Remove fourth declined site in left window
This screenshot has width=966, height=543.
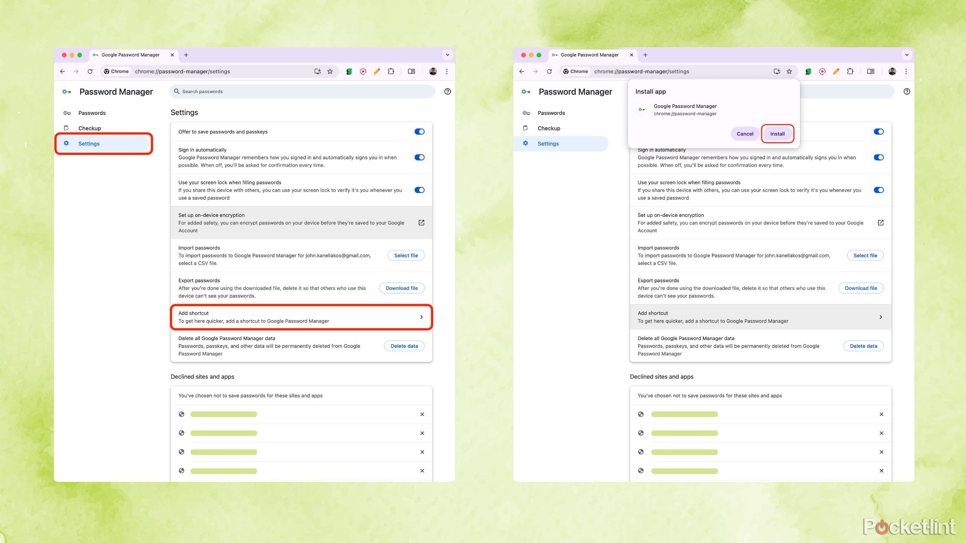pyautogui.click(x=422, y=471)
